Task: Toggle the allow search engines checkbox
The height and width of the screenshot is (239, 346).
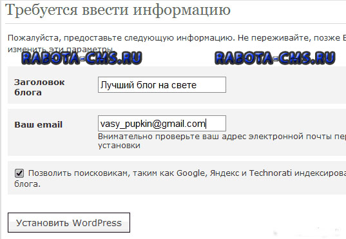Action: pyautogui.click(x=19, y=173)
